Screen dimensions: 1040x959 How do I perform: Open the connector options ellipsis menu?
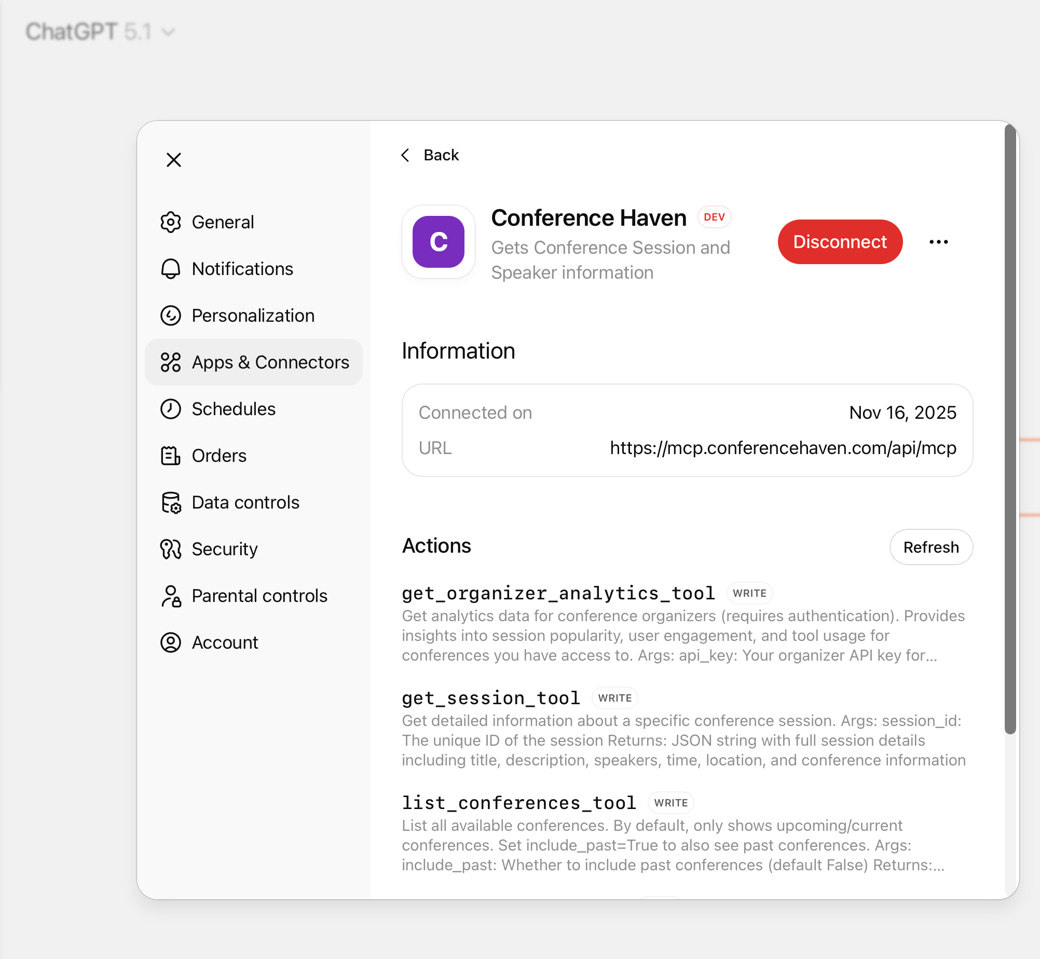click(x=937, y=241)
